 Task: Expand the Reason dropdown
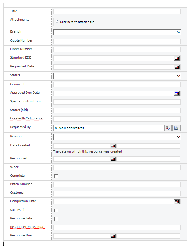[117, 137]
